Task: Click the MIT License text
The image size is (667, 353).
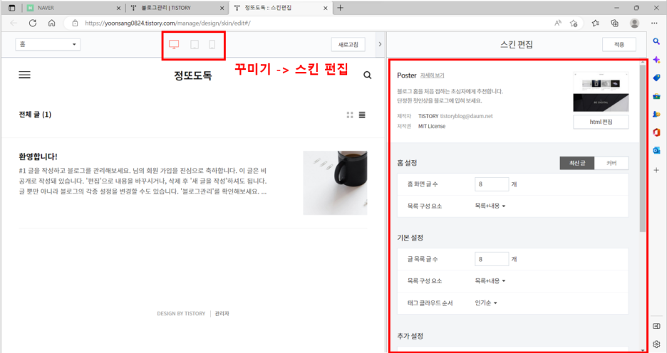Action: click(x=432, y=126)
